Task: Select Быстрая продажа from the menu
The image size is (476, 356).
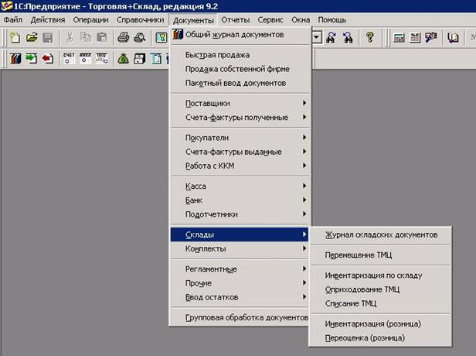Action: pos(217,55)
